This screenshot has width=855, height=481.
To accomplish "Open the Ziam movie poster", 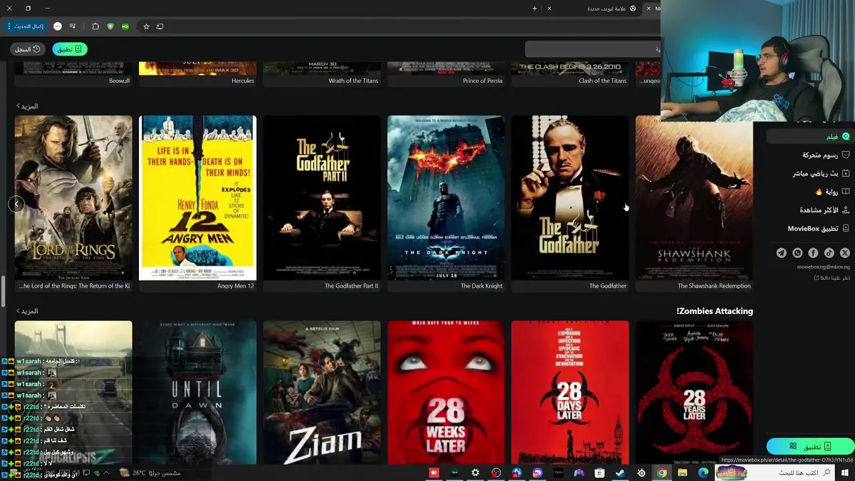I will (322, 392).
